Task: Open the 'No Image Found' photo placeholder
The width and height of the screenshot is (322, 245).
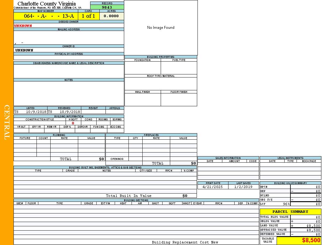Action: point(161,28)
